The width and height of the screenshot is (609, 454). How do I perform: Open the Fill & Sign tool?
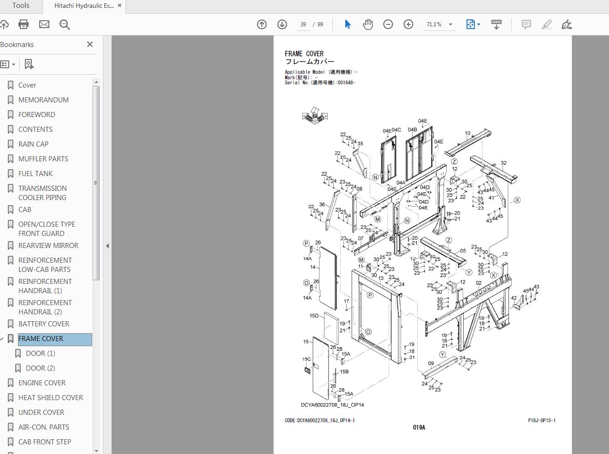coord(567,24)
